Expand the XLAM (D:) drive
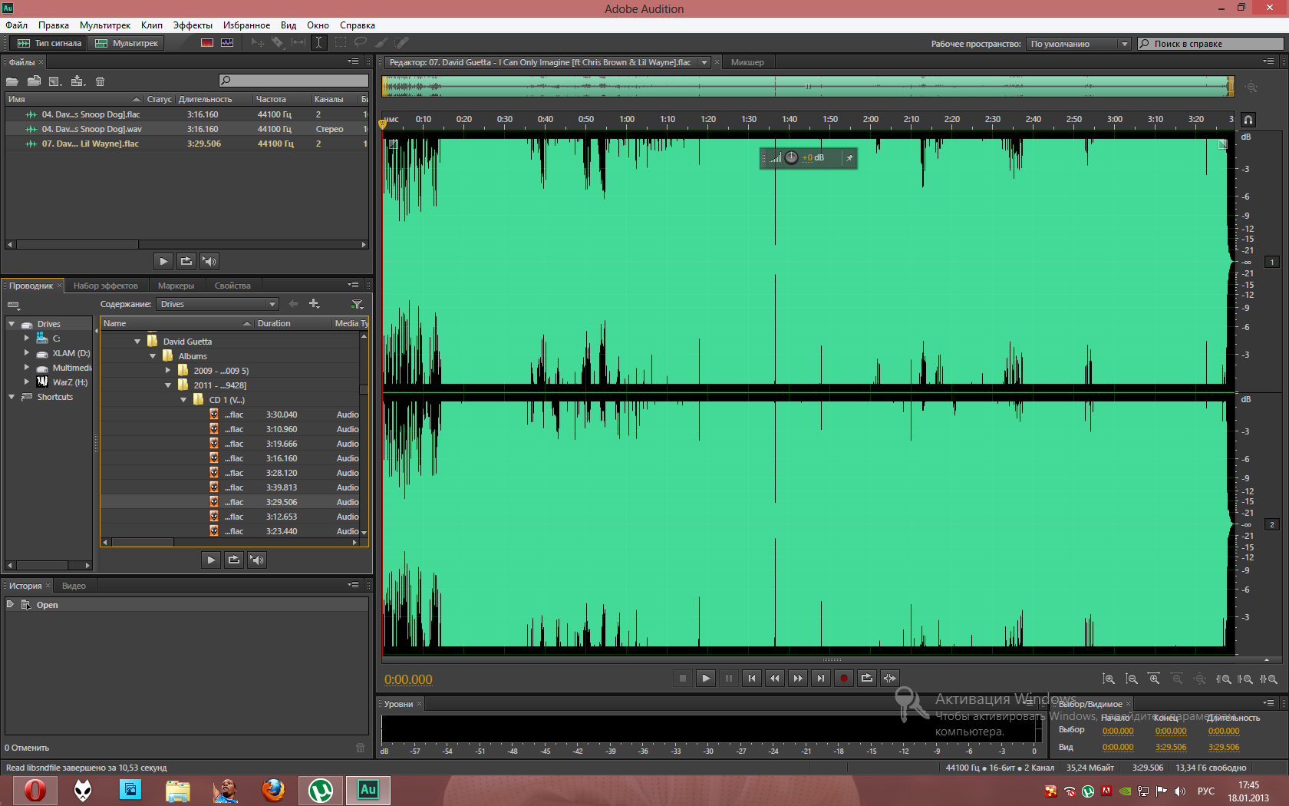 pos(27,353)
